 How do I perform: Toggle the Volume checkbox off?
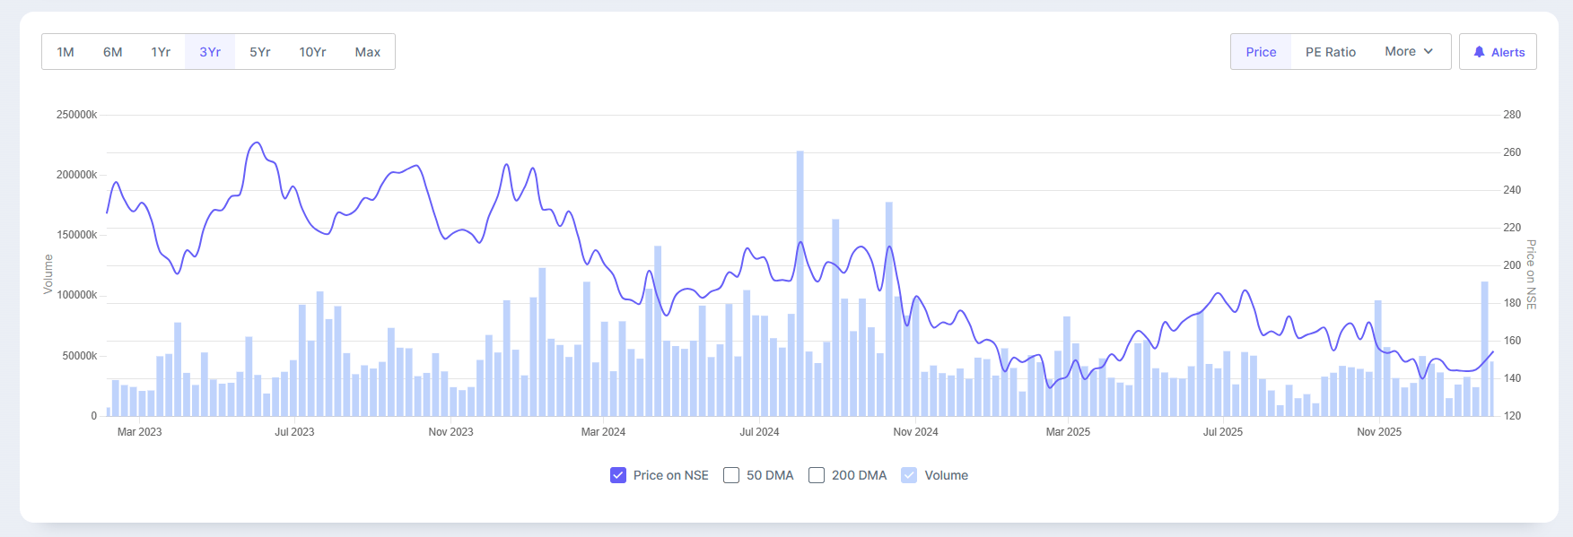(909, 475)
